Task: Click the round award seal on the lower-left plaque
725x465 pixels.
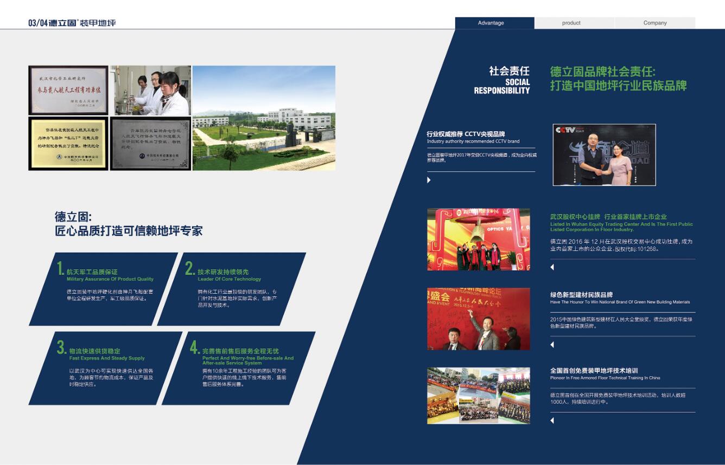Action: (x=60, y=158)
